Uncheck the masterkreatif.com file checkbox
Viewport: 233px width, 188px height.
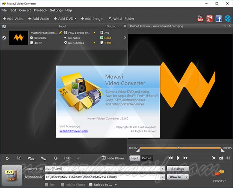pos(4,38)
